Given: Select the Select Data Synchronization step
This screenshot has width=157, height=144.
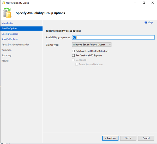Looking at the screenshot, I should point(15,45).
